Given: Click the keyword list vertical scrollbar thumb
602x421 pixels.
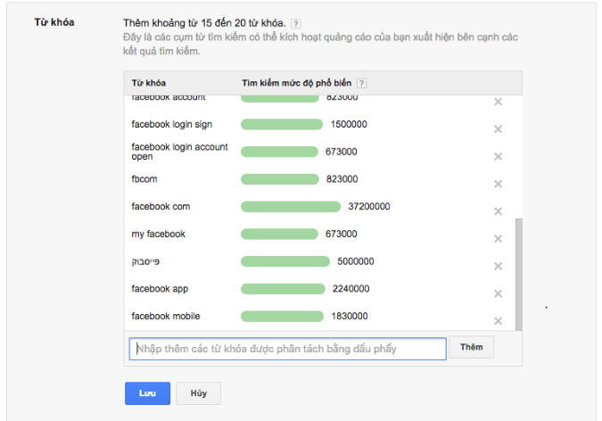Looking at the screenshot, I should (519, 274).
